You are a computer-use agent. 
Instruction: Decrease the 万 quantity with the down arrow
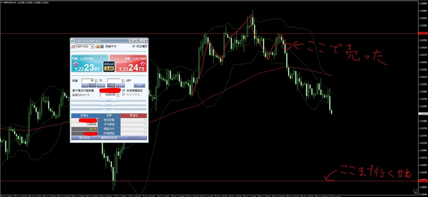pyautogui.click(x=96, y=82)
